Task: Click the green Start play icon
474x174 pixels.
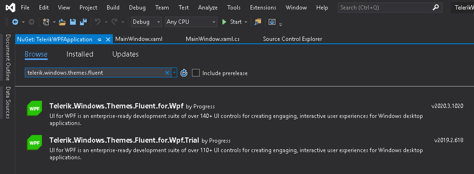Action: point(224,22)
